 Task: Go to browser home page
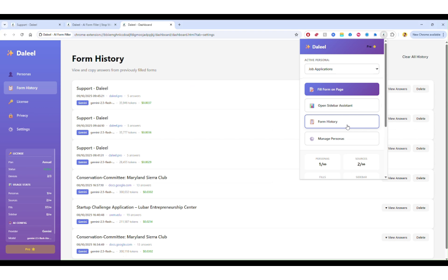(30, 35)
